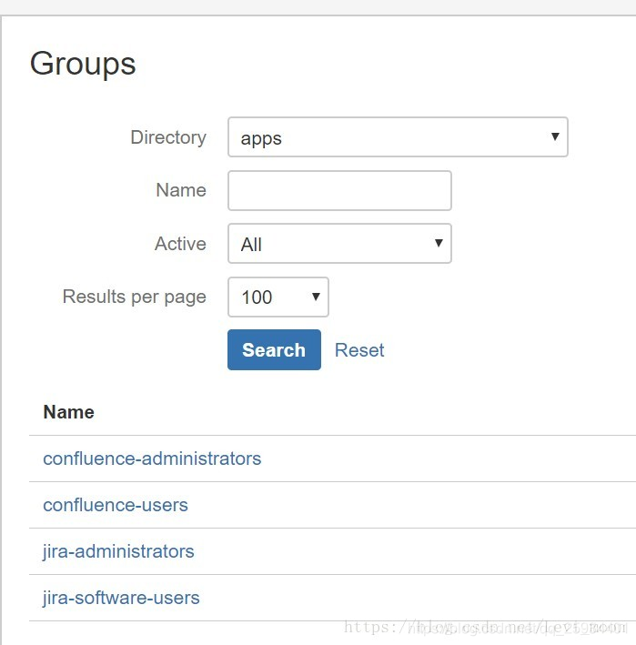Viewport: 636px width, 645px height.
Task: Open the confluence-administrators group
Action: (152, 459)
